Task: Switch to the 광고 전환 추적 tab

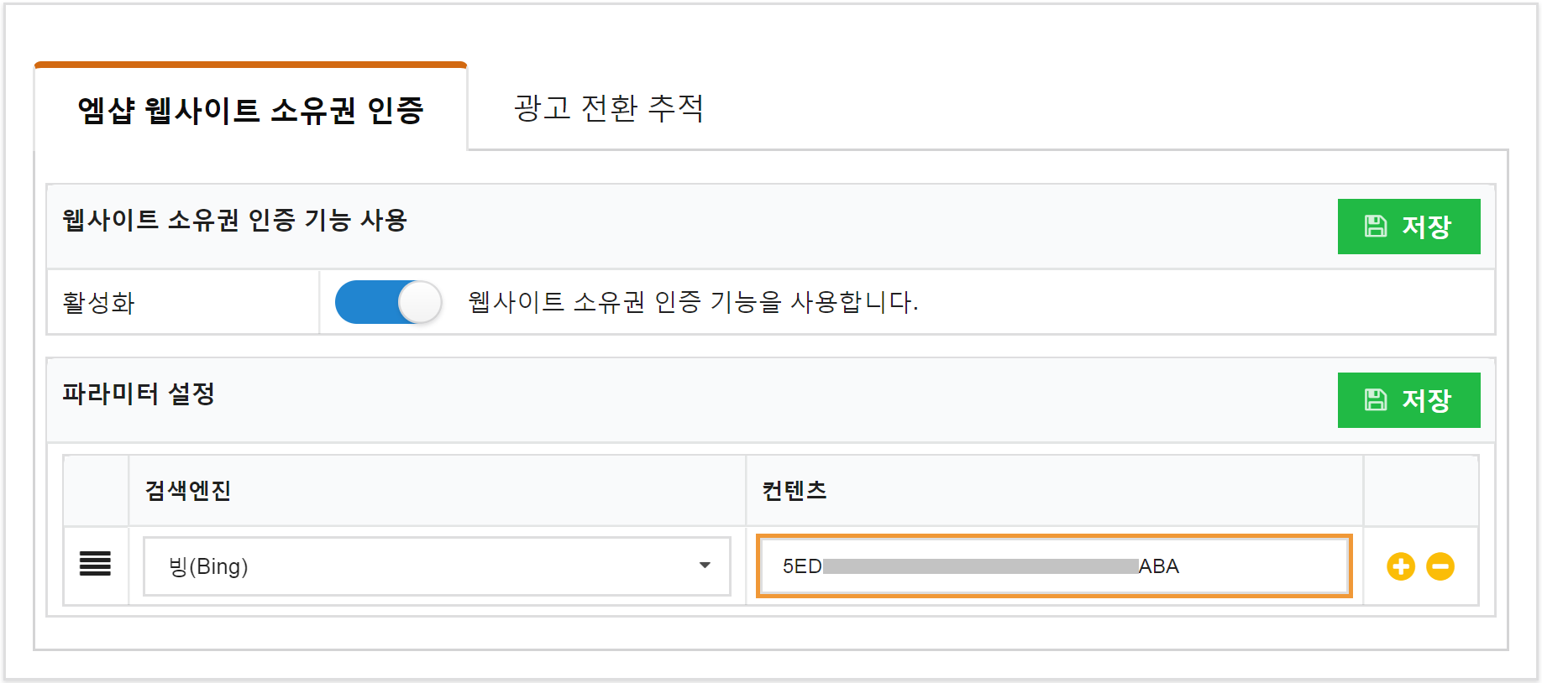Action: click(x=609, y=107)
